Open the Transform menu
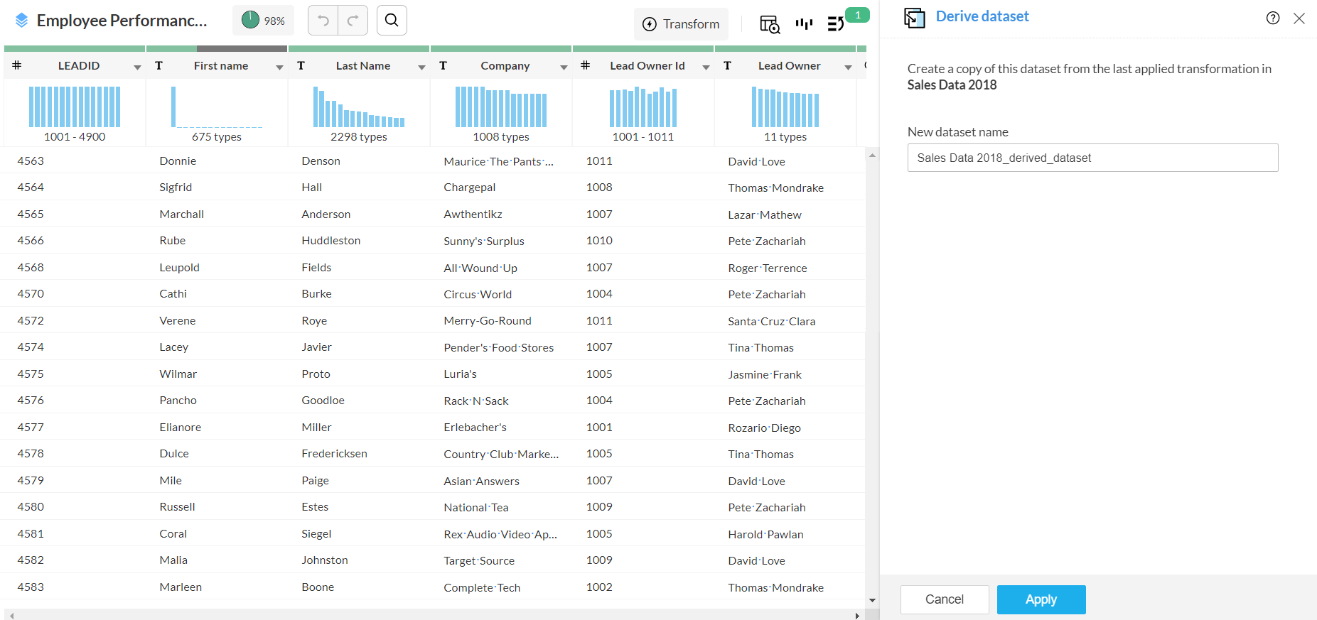 click(x=681, y=24)
